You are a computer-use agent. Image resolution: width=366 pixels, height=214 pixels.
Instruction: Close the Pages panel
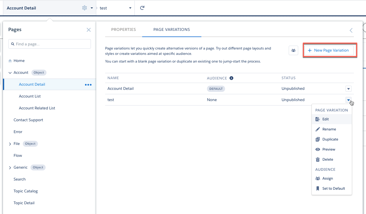(89, 30)
